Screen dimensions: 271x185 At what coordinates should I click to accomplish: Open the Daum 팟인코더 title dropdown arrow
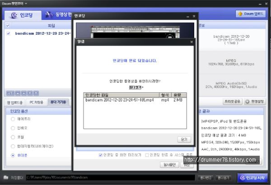coord(26,4)
